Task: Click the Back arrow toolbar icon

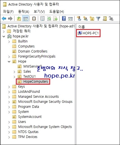Action: pos(4,19)
